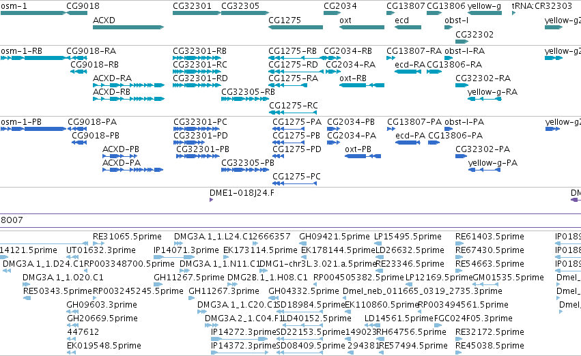Click transcript label CG2034-RA
581x356 pixels.
[350, 65]
